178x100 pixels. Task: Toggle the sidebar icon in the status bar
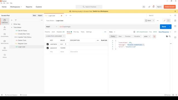pos(2,95)
